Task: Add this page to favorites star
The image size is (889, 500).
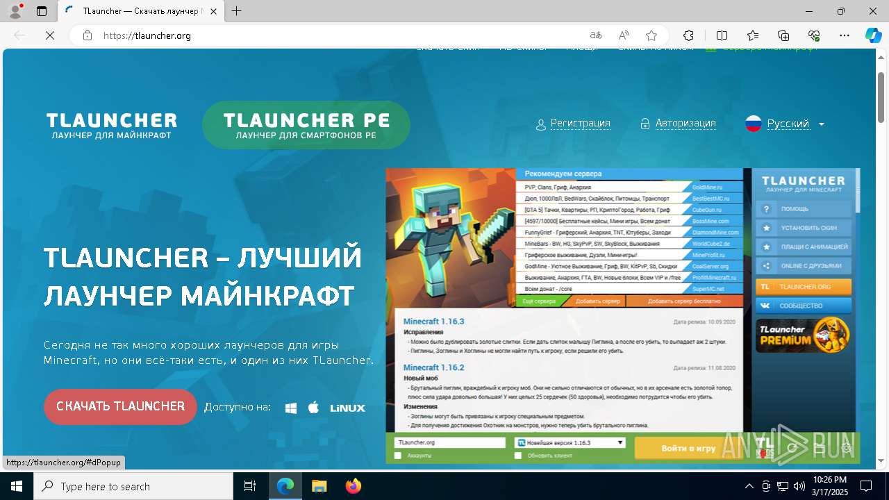Action: [651, 35]
